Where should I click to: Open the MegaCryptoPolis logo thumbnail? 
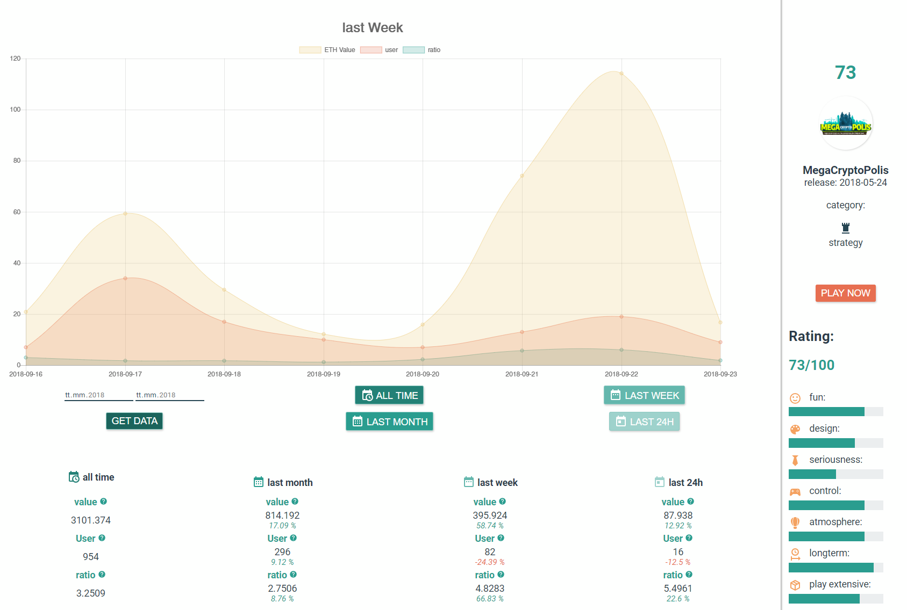click(x=845, y=124)
